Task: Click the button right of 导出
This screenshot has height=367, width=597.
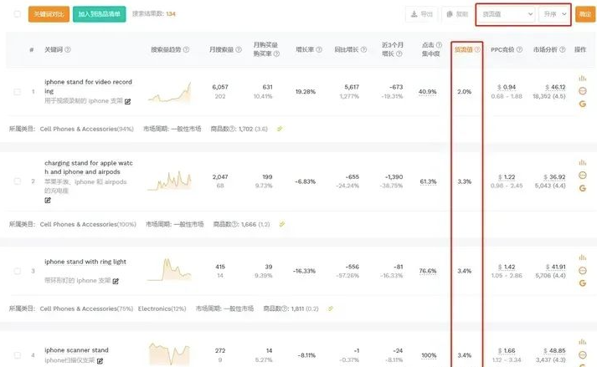Action: click(457, 14)
